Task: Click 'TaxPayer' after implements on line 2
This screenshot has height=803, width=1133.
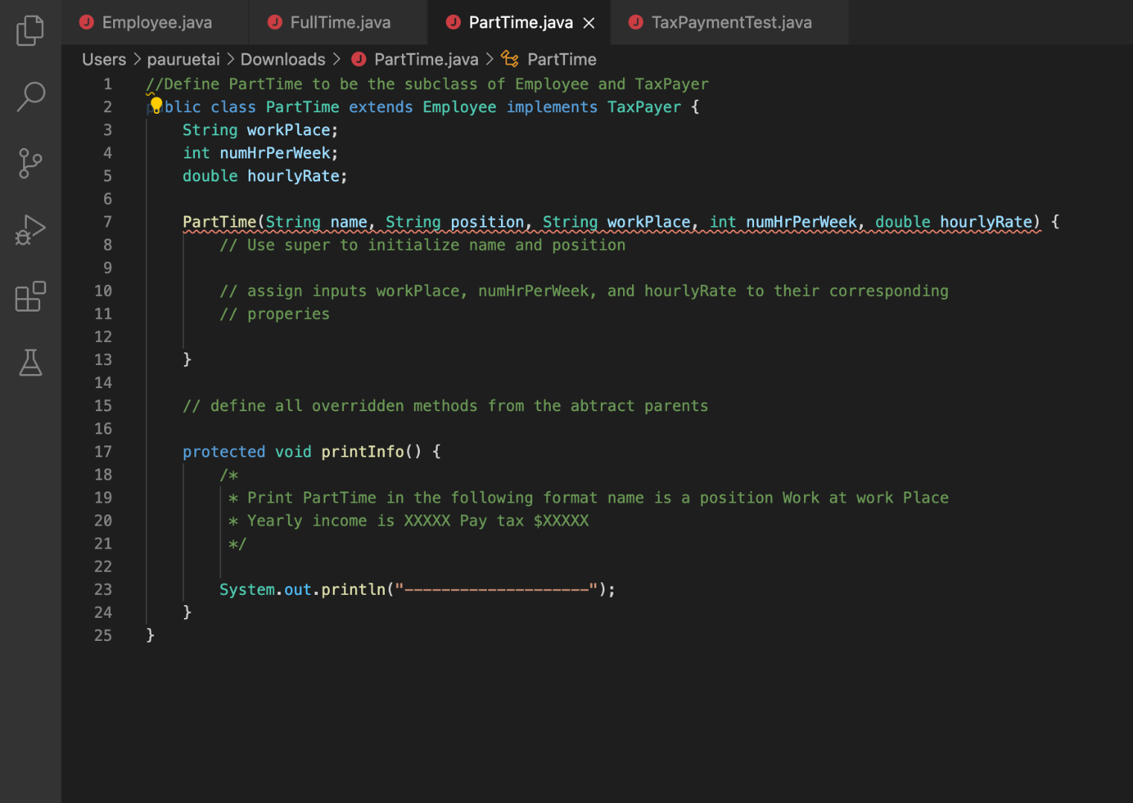Action: click(644, 107)
